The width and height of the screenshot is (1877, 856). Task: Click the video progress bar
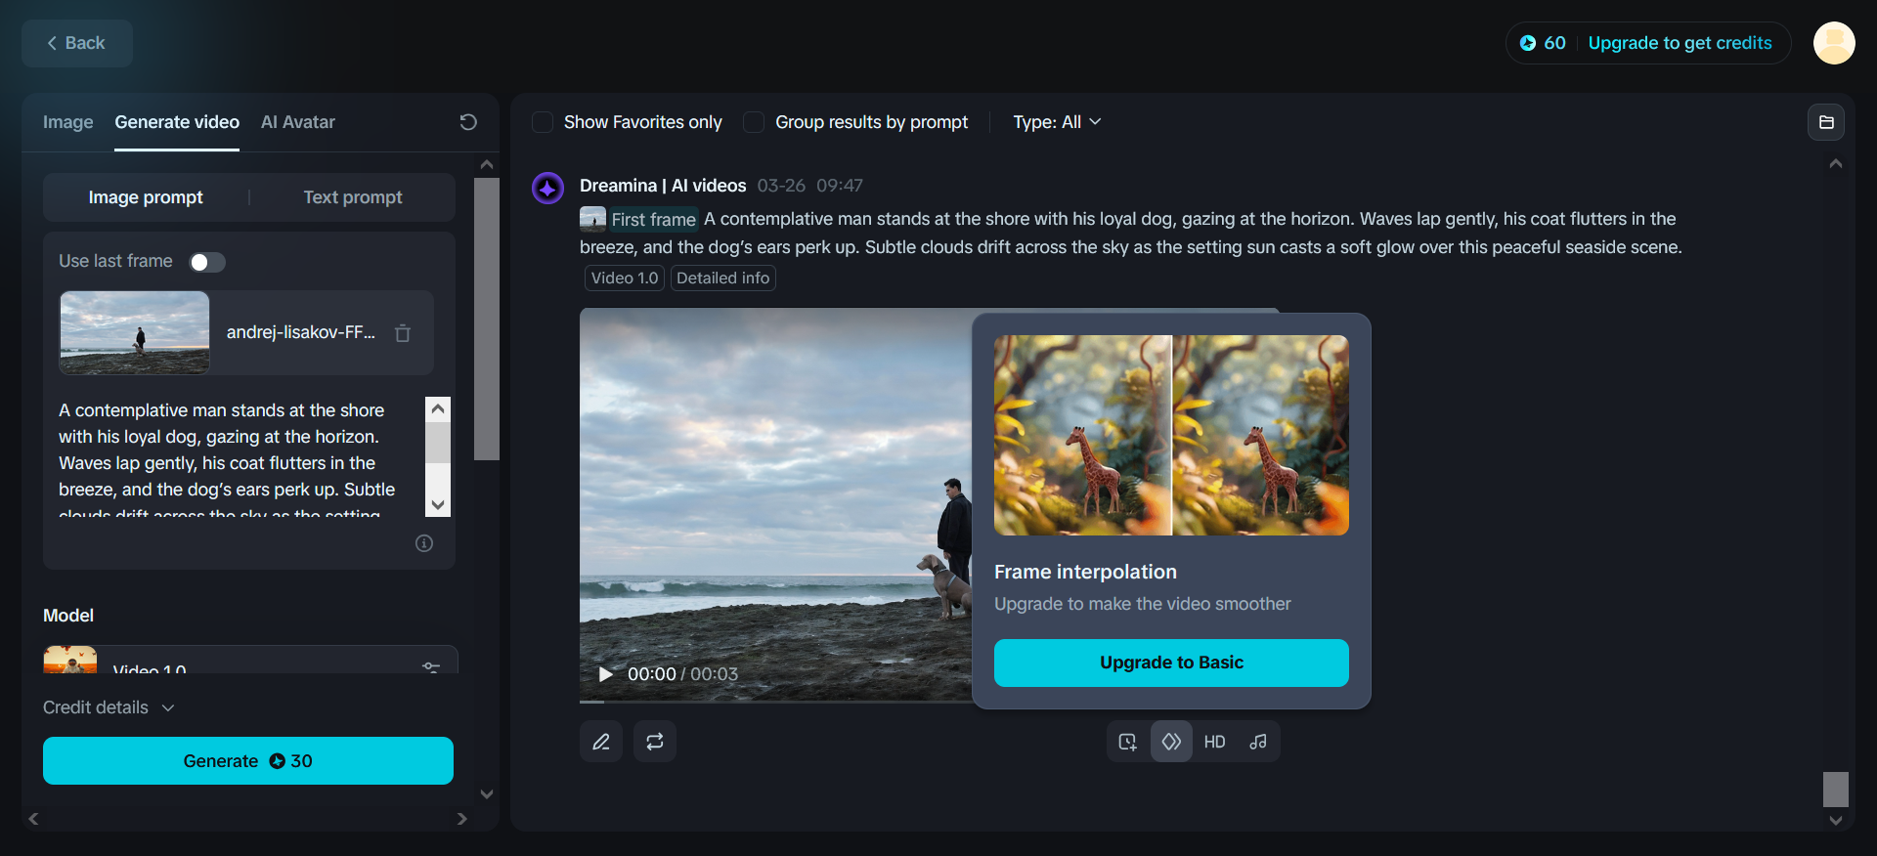click(776, 701)
